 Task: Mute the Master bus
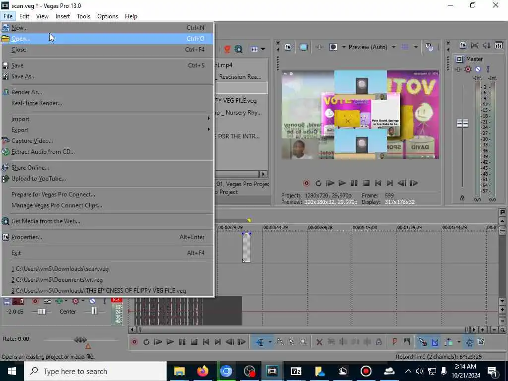(x=478, y=69)
